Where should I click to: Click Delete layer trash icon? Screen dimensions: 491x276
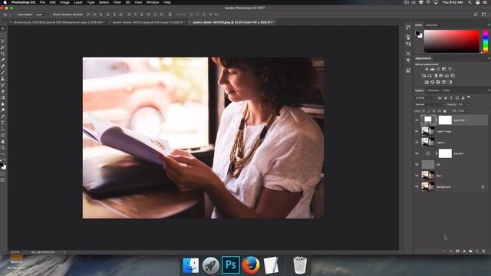coord(483,251)
